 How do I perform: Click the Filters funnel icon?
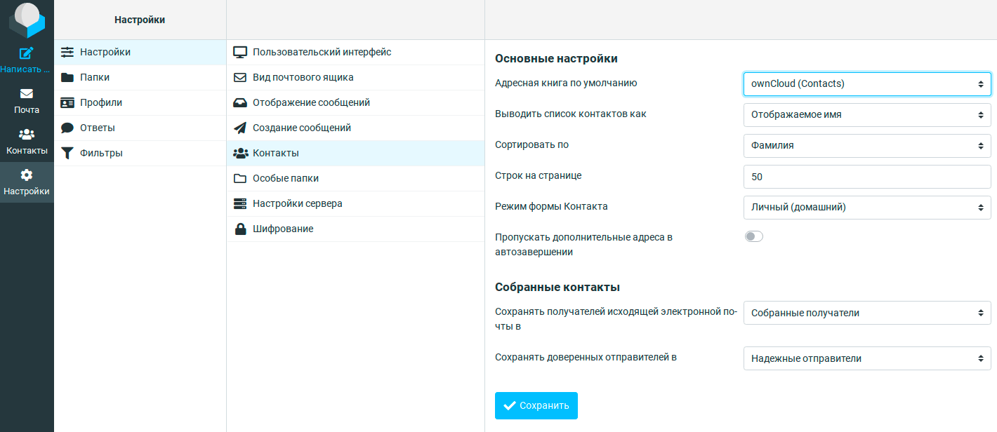tap(67, 154)
